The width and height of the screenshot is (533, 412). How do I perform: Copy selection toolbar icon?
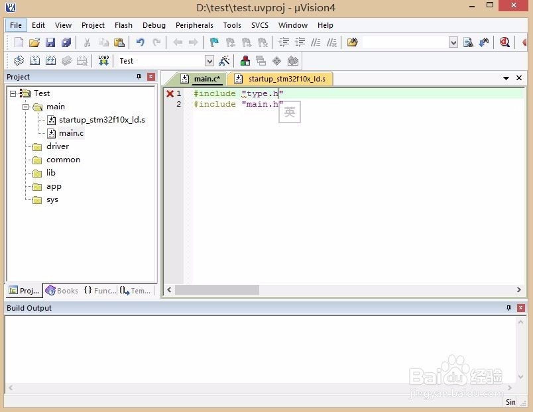103,42
